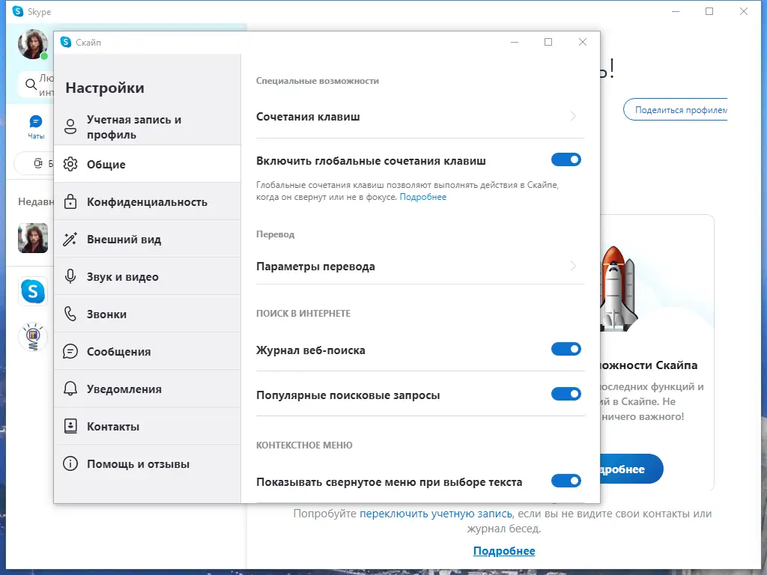This screenshot has width=767, height=575.
Task: Click the search magnifier icon in Skype window
Action: [31, 84]
